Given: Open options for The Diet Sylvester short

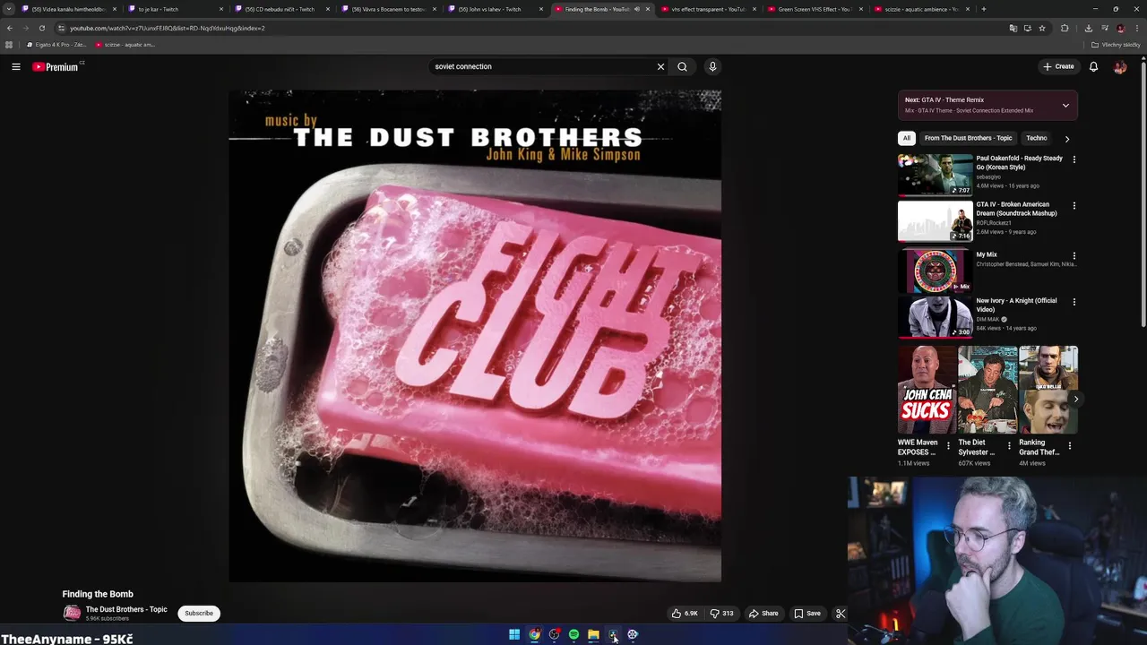Looking at the screenshot, I should (x=1009, y=445).
